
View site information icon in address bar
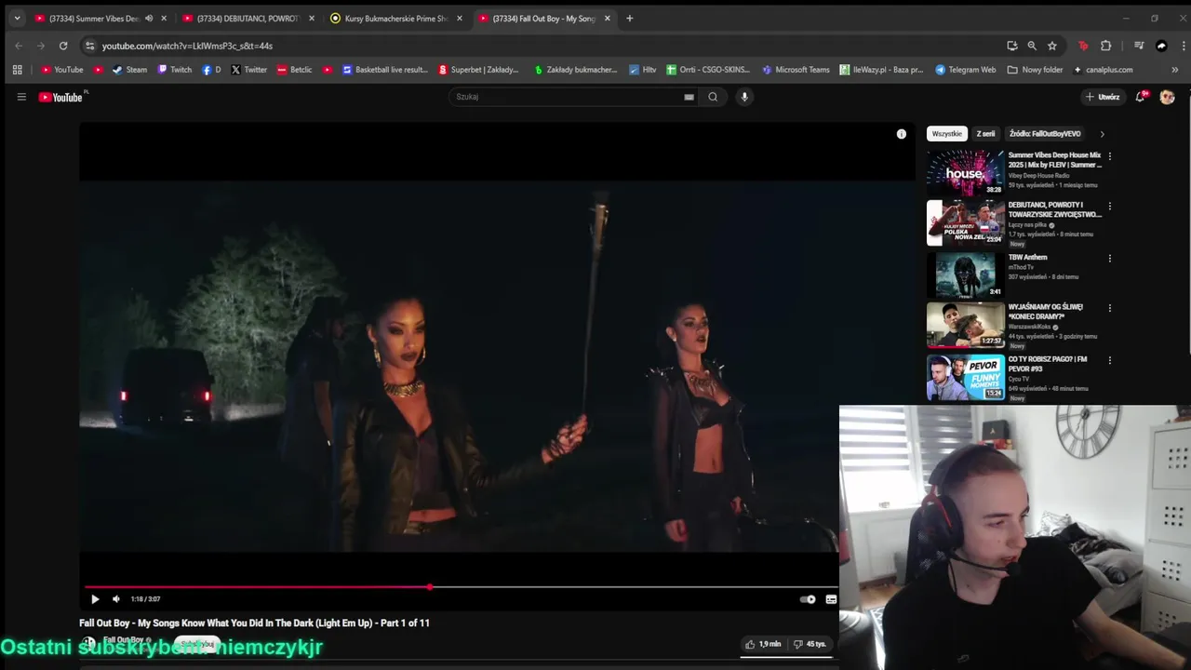(x=89, y=46)
